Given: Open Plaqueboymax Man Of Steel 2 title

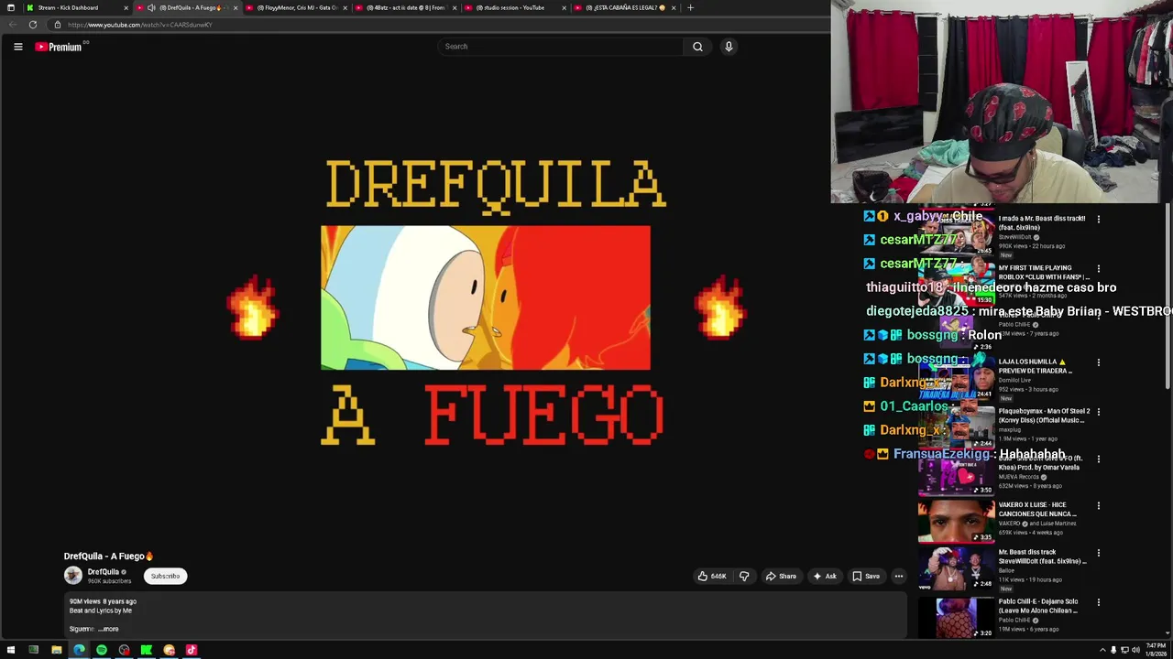Looking at the screenshot, I should tap(1044, 416).
